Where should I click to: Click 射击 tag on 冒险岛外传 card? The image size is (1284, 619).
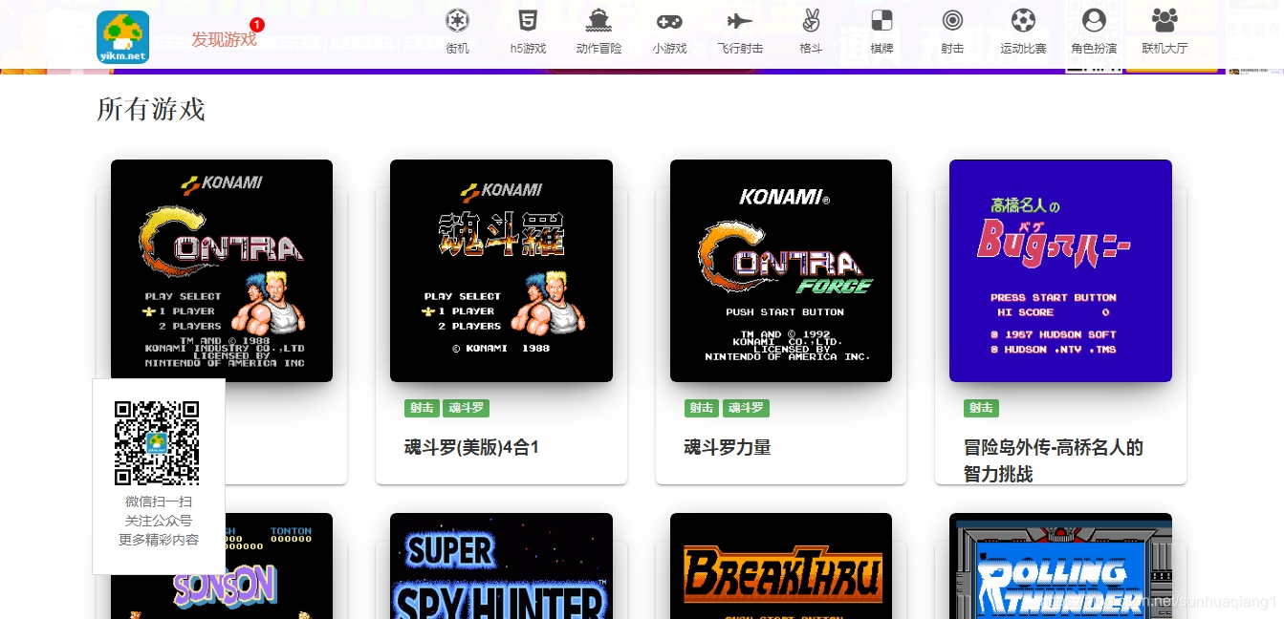pyautogui.click(x=981, y=408)
